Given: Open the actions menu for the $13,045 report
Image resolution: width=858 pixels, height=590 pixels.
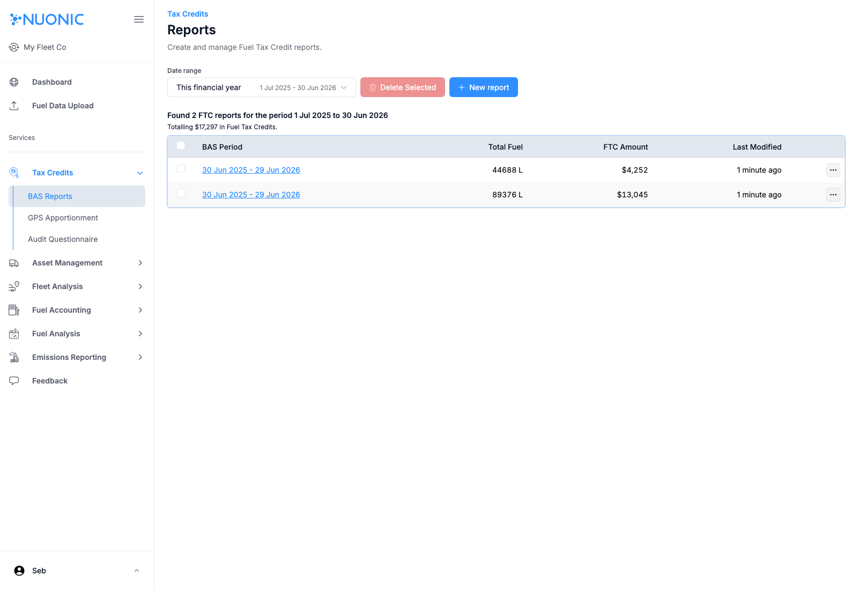Looking at the screenshot, I should pos(833,195).
